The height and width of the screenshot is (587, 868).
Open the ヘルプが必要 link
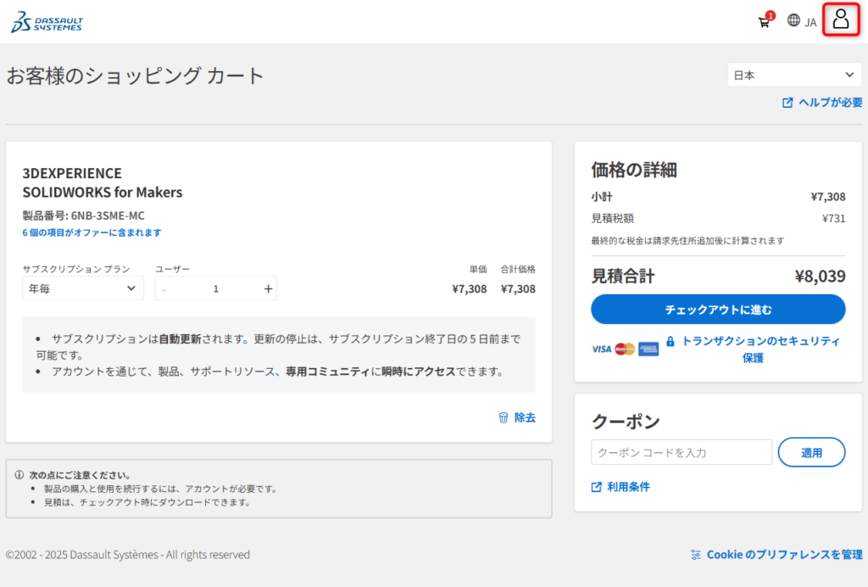coord(822,103)
